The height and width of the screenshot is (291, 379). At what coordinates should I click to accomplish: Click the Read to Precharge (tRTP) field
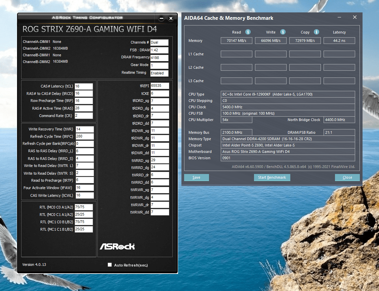click(x=85, y=180)
